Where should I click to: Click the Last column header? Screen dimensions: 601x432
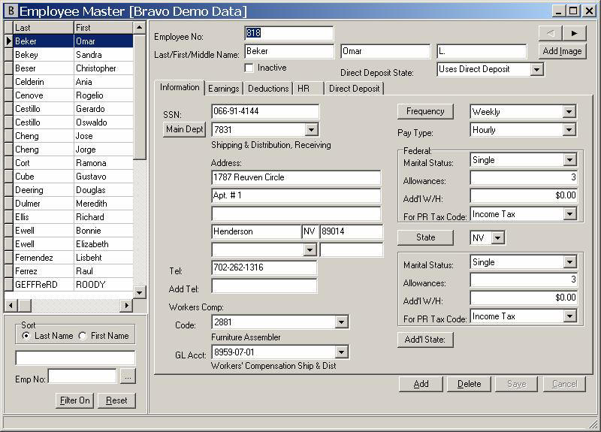point(44,28)
